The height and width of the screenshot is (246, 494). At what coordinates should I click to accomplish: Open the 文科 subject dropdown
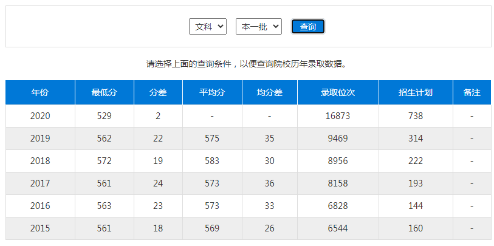(x=208, y=27)
